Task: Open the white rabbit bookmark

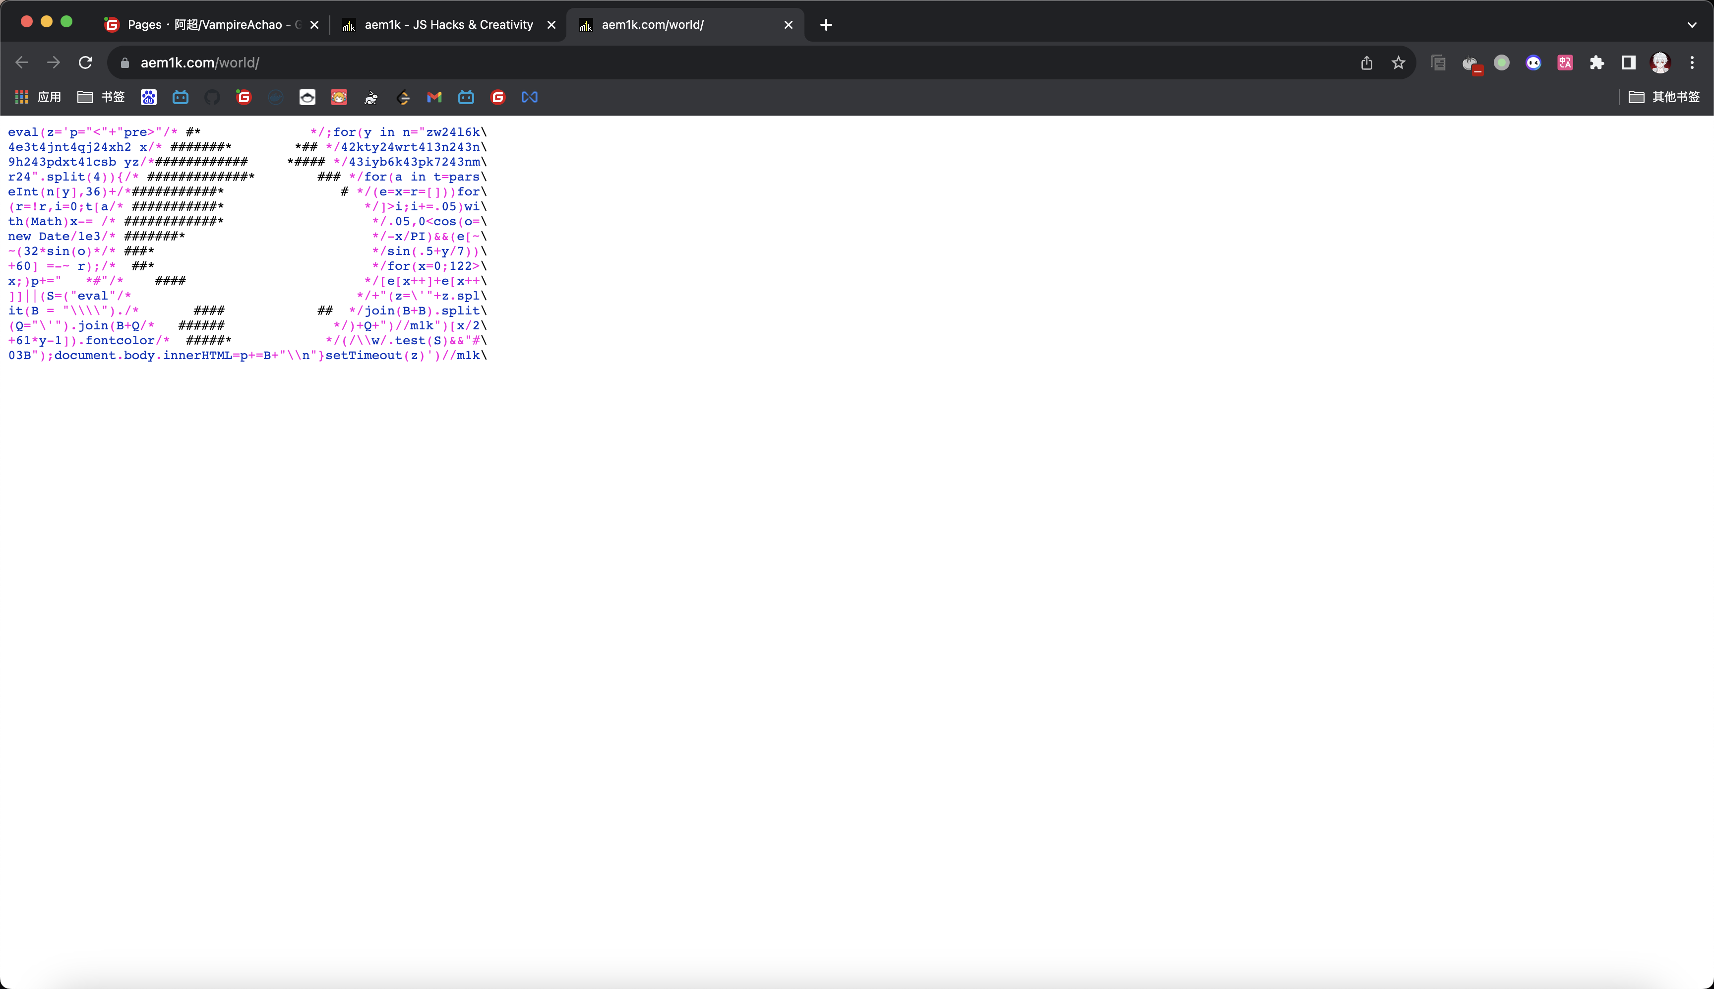Action: pos(371,97)
